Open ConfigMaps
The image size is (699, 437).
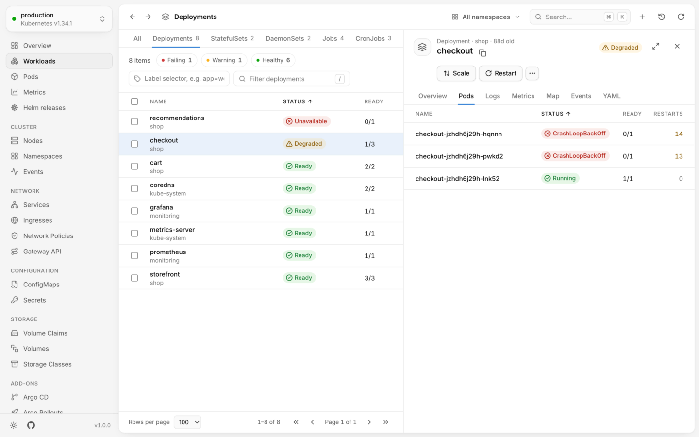[x=59, y=285]
